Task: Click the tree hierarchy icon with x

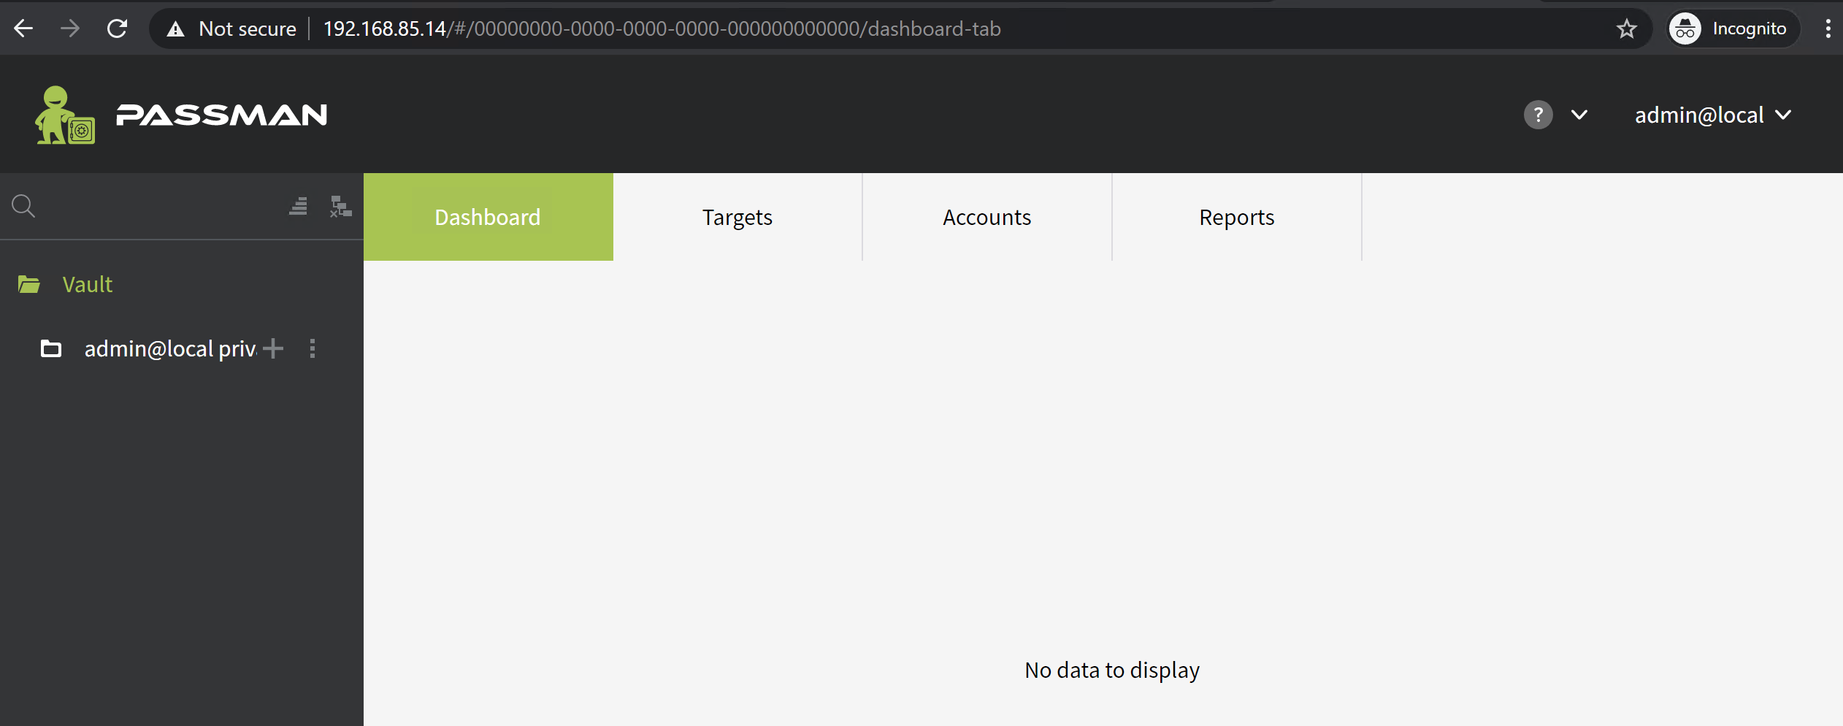Action: [340, 206]
